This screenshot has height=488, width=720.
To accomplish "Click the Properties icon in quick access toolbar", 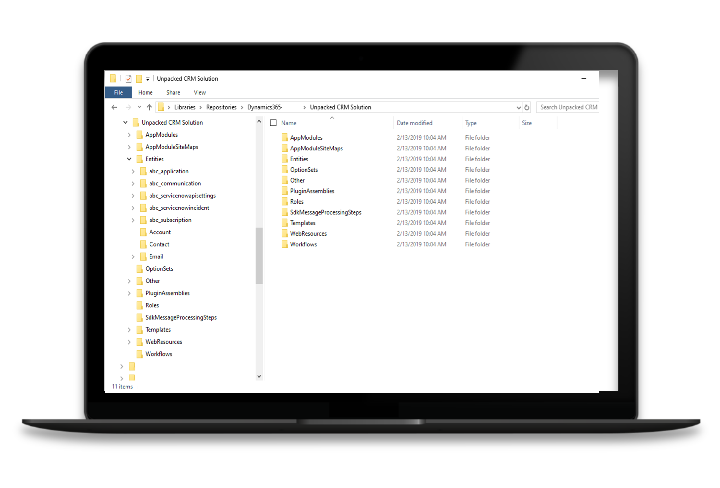I will coord(128,79).
